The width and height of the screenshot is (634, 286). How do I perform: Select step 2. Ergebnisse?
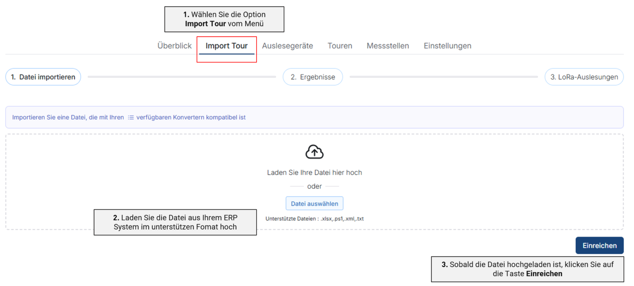(313, 77)
